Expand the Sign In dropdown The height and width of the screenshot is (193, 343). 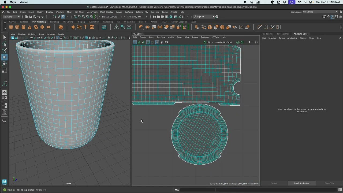click(x=204, y=17)
